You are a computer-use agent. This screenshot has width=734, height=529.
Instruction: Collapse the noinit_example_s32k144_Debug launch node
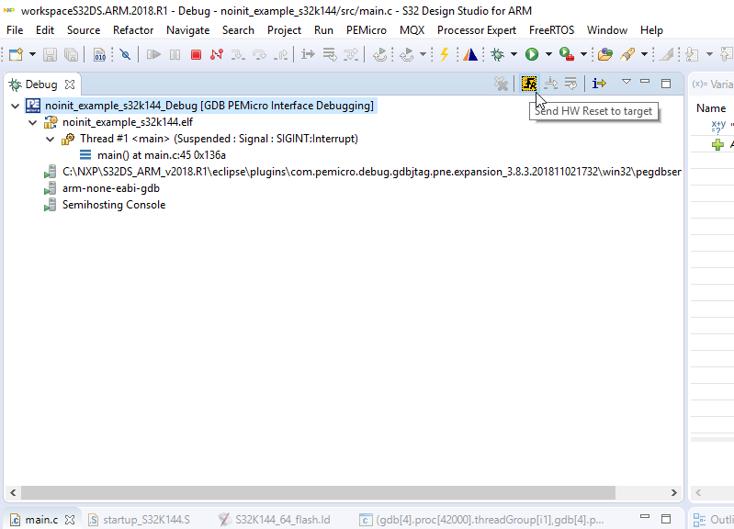[15, 107]
